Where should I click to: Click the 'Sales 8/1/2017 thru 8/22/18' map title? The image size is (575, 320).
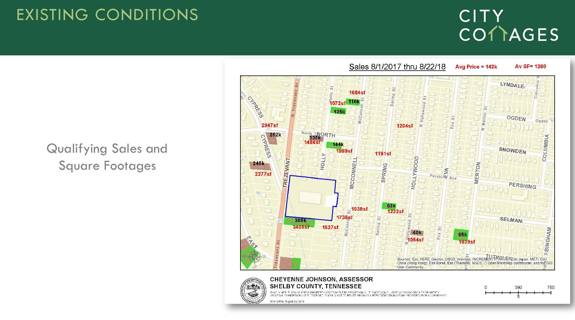pos(397,67)
